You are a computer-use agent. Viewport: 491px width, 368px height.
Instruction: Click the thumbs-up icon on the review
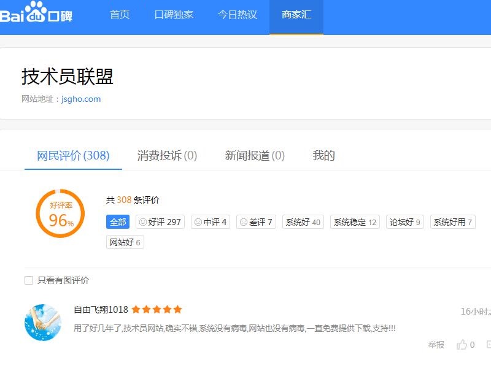[x=462, y=345]
